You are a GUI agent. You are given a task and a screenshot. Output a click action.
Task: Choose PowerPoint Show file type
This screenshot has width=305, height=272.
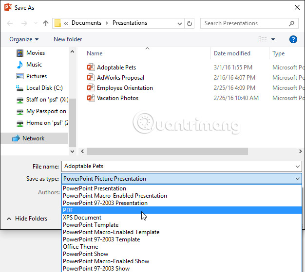click(182, 254)
